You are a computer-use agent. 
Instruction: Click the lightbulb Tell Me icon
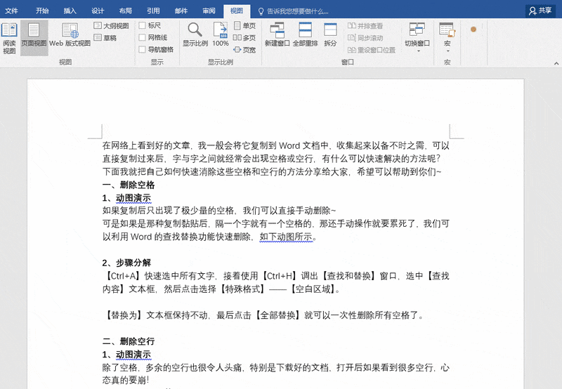pos(261,11)
